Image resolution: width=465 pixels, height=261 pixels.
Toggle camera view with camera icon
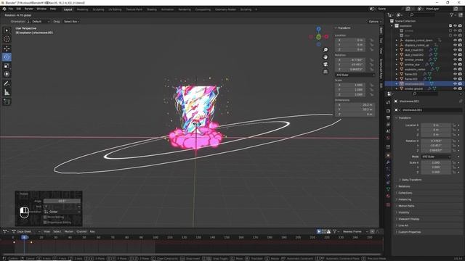(325, 65)
